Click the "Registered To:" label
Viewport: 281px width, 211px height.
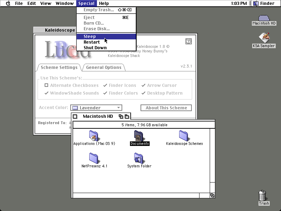point(52,123)
